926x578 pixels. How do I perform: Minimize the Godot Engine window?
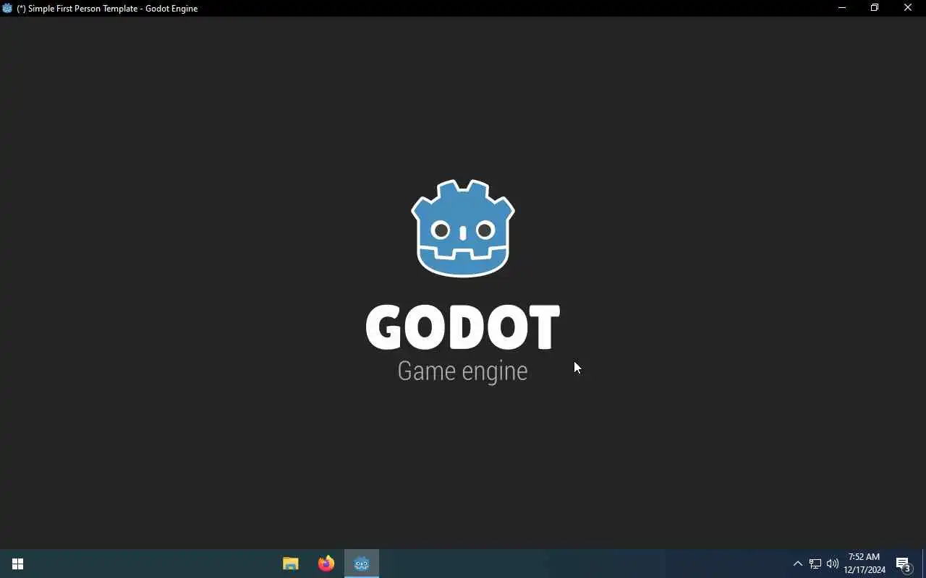pyautogui.click(x=842, y=8)
